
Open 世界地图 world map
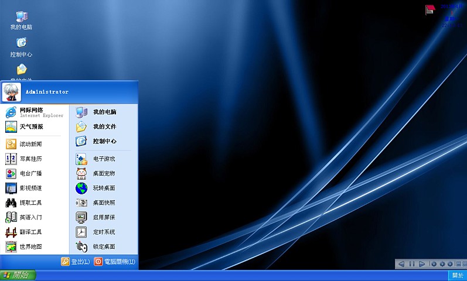(x=30, y=246)
